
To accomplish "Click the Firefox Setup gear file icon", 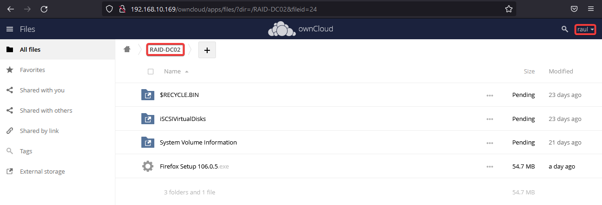I will coord(147,166).
